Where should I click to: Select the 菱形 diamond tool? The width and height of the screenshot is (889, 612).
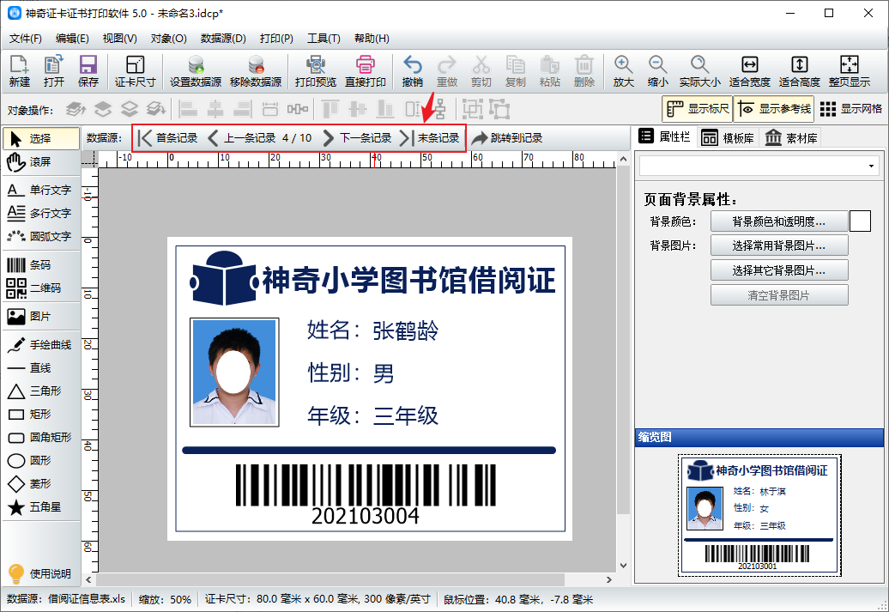(41, 484)
